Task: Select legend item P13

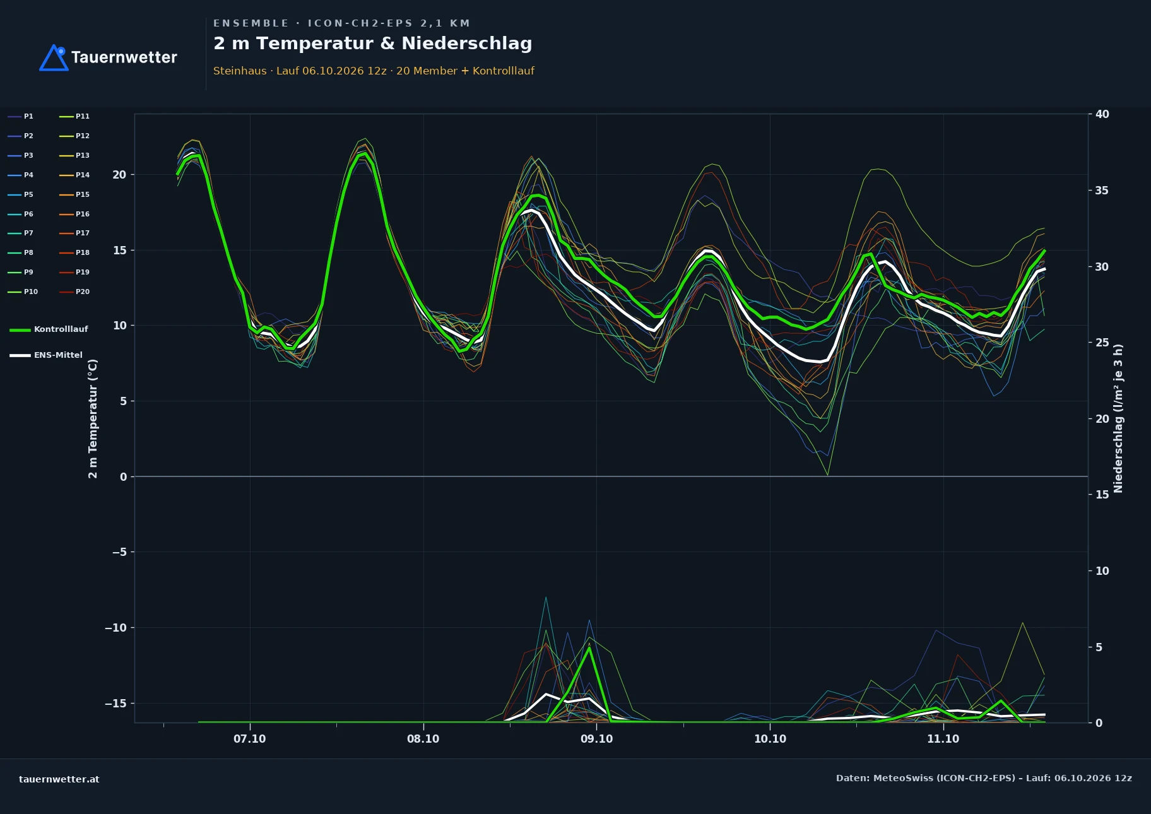Action: coord(74,155)
